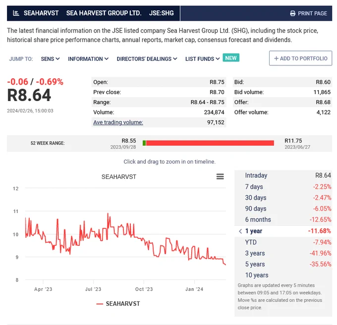Click the Open value R8.75
Image resolution: width=337 pixels, height=325 pixels.
tap(217, 82)
